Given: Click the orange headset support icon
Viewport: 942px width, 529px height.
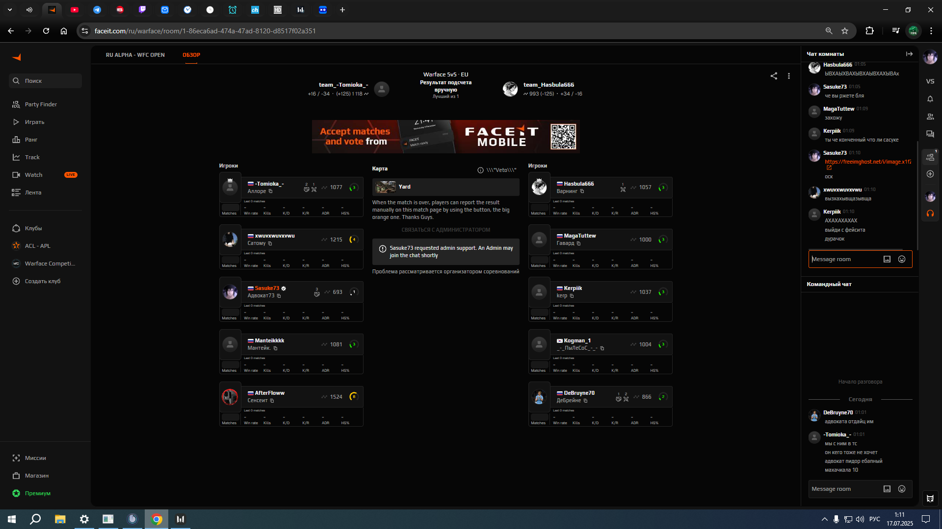Looking at the screenshot, I should point(930,214).
